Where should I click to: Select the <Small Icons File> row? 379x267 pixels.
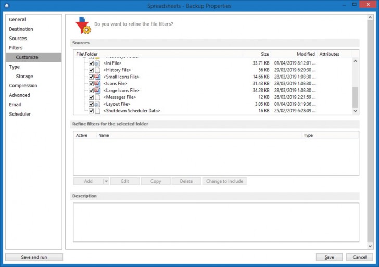(121, 77)
